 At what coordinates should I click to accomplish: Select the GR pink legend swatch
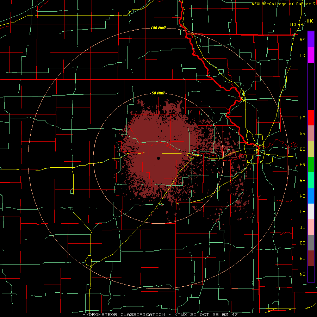[x=311, y=133]
